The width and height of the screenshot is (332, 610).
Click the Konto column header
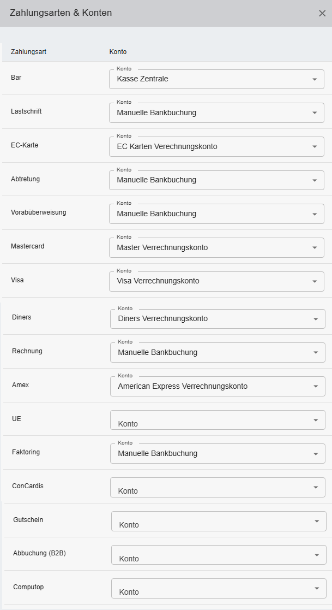click(x=118, y=52)
